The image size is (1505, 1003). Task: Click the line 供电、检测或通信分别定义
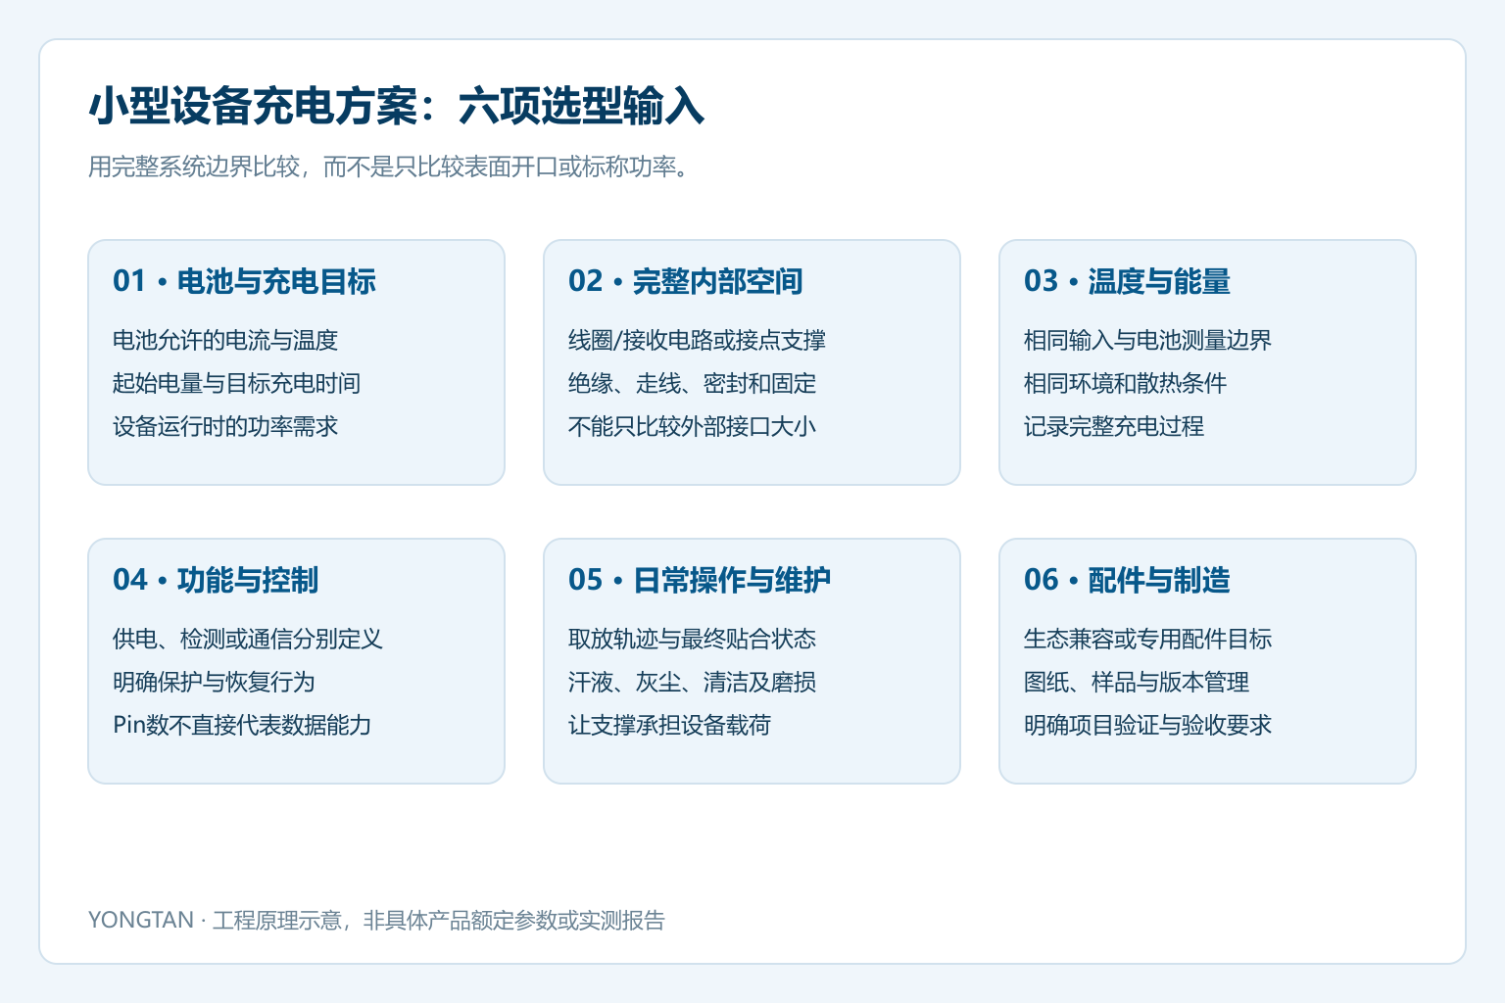tap(248, 640)
